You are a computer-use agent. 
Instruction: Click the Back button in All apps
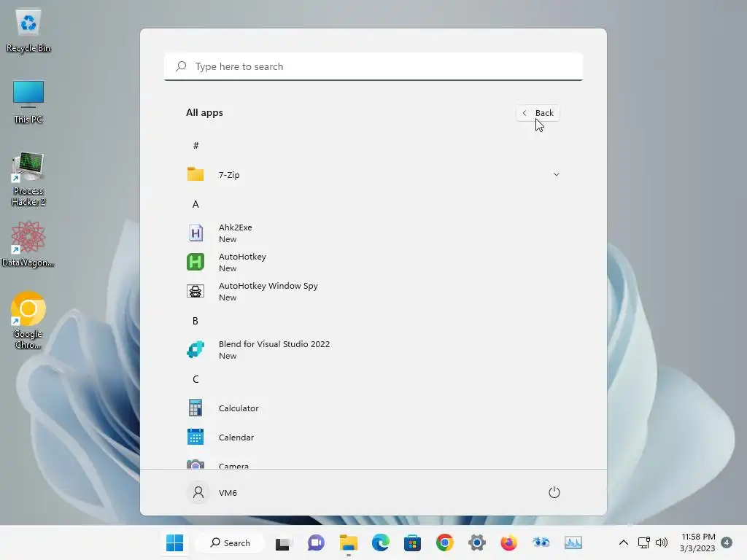pos(538,113)
